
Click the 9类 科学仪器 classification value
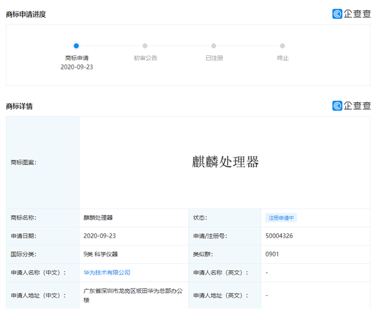[x=100, y=254]
